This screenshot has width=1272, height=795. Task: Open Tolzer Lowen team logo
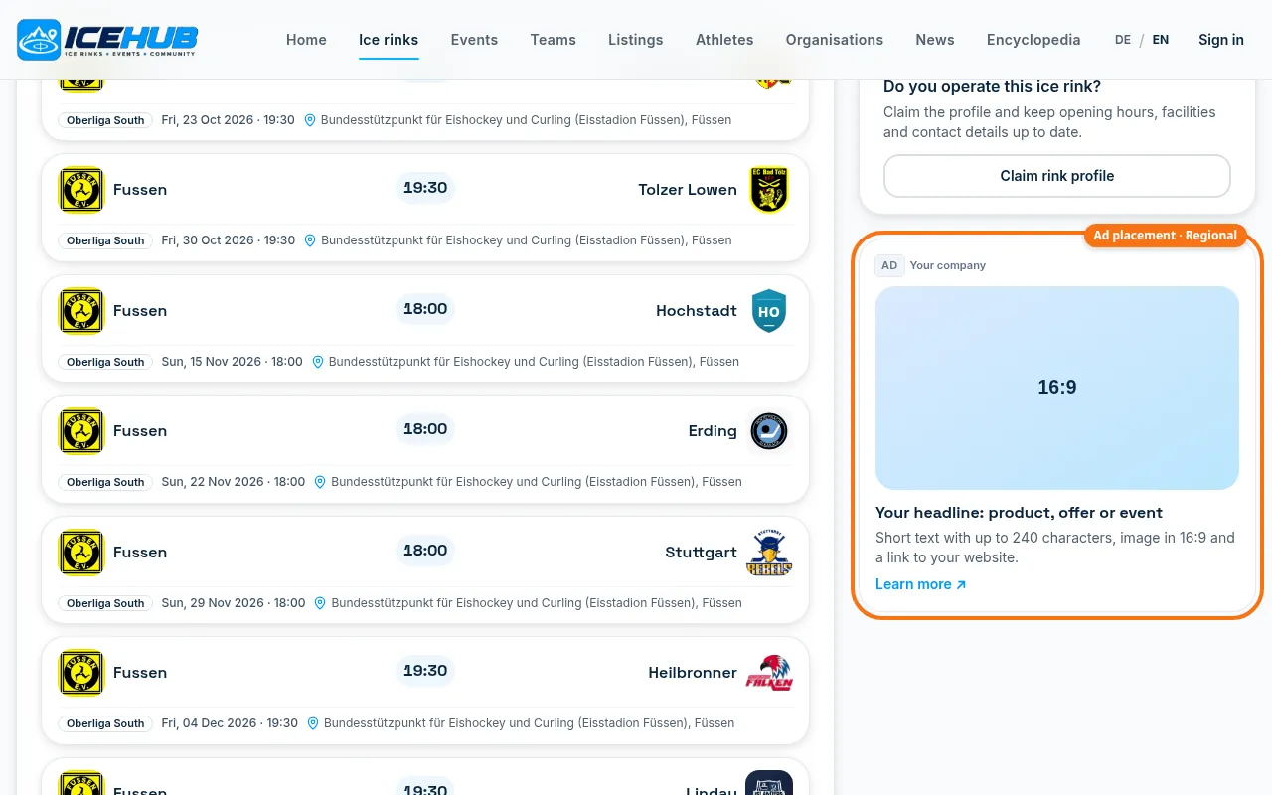769,190
